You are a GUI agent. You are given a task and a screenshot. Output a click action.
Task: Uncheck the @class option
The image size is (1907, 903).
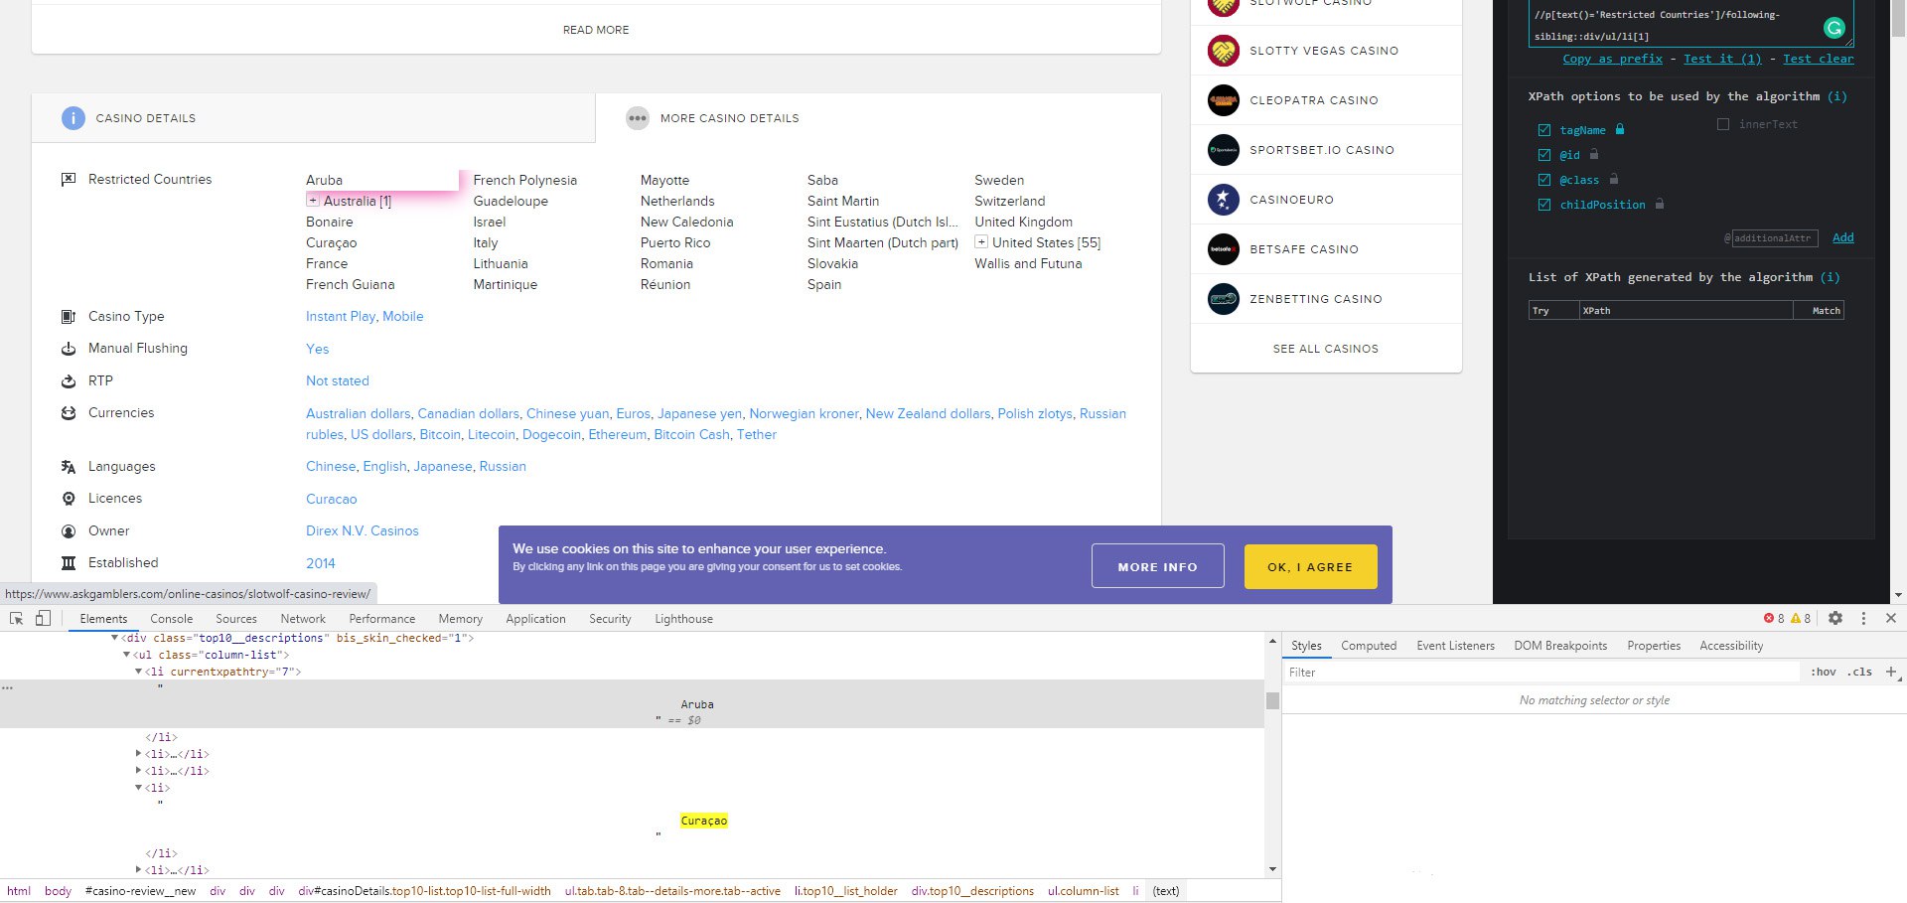(1544, 180)
